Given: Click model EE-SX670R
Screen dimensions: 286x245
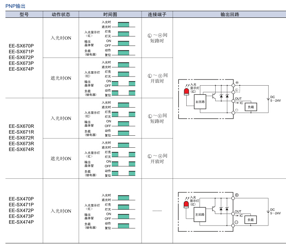Looking at the screenshot, I should click(x=22, y=126).
